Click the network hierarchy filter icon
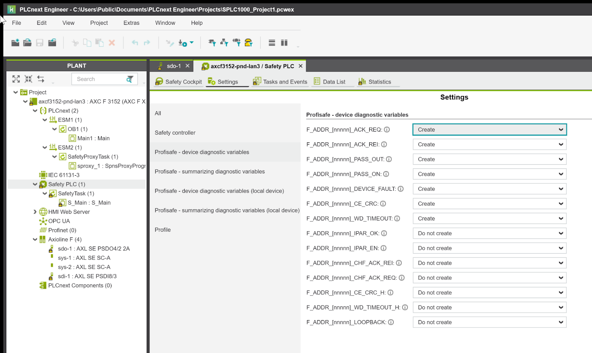The image size is (592, 353). point(224,43)
